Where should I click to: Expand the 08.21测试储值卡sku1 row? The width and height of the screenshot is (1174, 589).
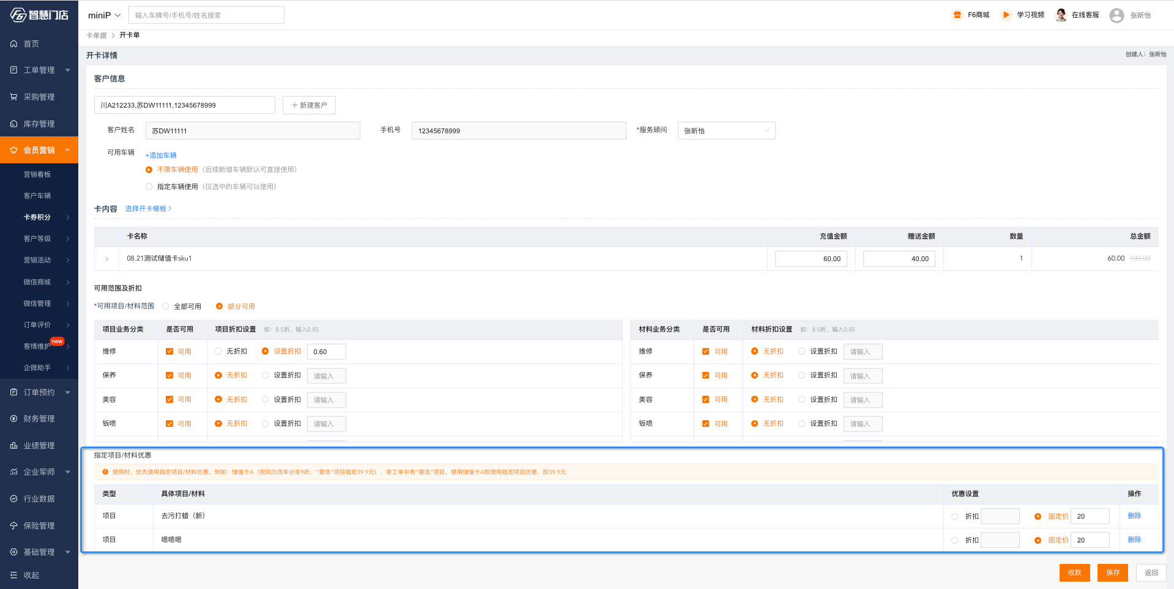click(x=107, y=259)
